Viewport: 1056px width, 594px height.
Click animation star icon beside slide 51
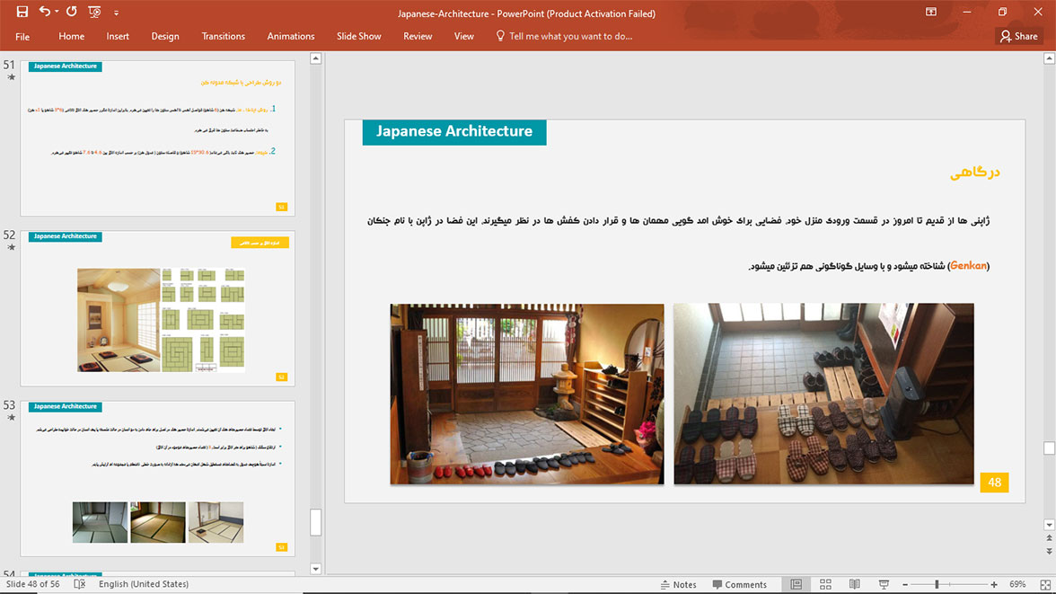click(11, 77)
